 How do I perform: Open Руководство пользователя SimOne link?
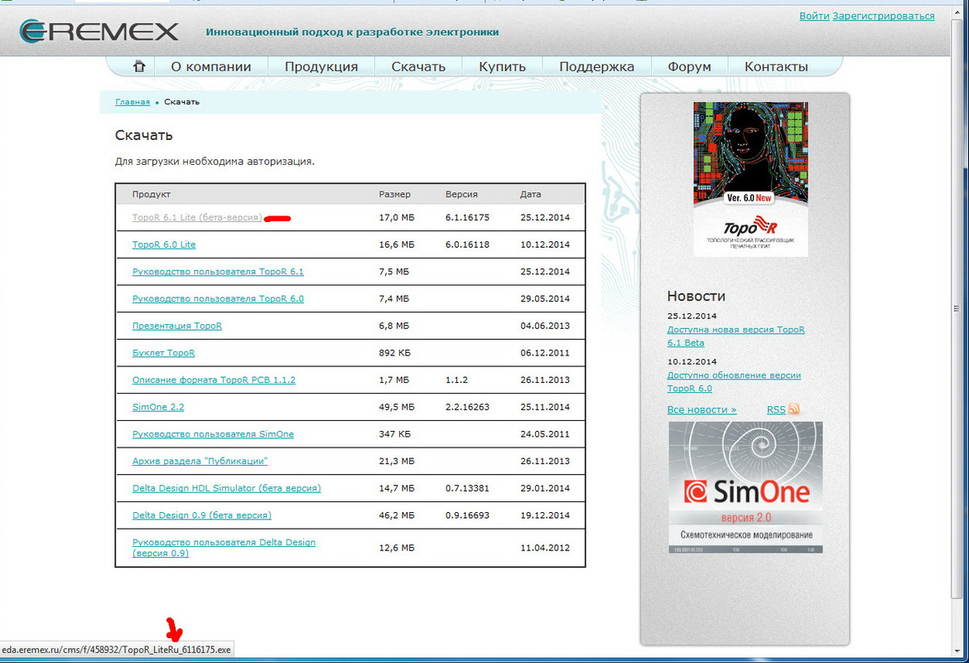coord(213,434)
